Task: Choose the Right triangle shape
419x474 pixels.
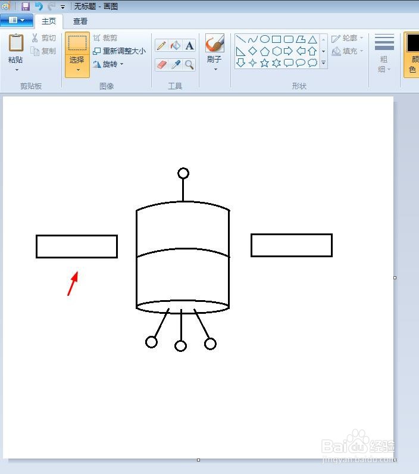Action: [241, 51]
